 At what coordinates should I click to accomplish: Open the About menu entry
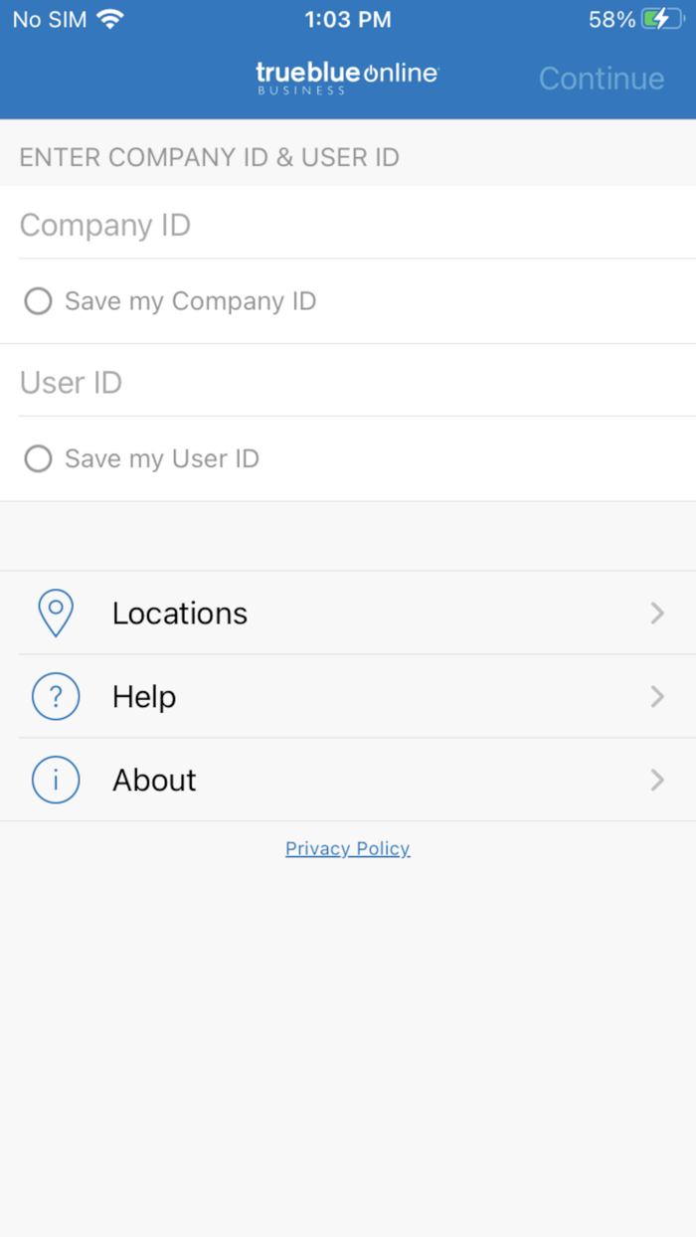[x=154, y=780]
